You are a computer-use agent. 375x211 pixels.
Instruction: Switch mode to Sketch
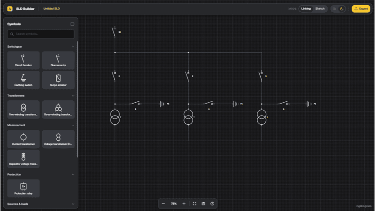tap(320, 9)
